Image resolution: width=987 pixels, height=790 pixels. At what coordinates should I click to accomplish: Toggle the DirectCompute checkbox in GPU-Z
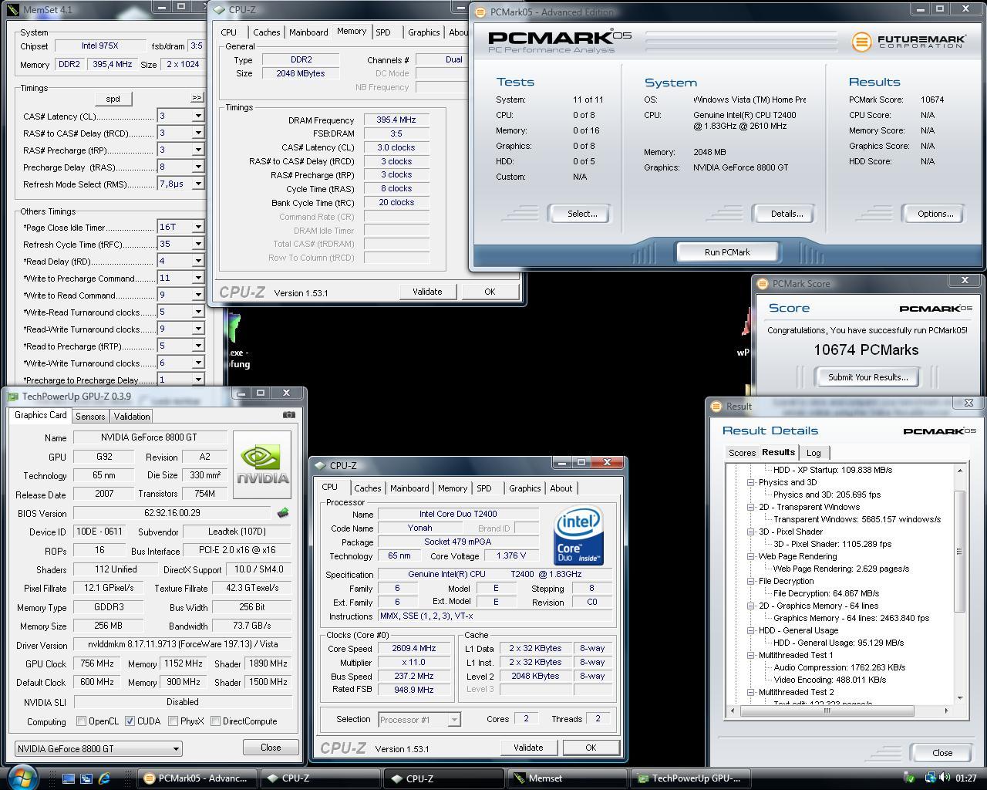coord(215,721)
